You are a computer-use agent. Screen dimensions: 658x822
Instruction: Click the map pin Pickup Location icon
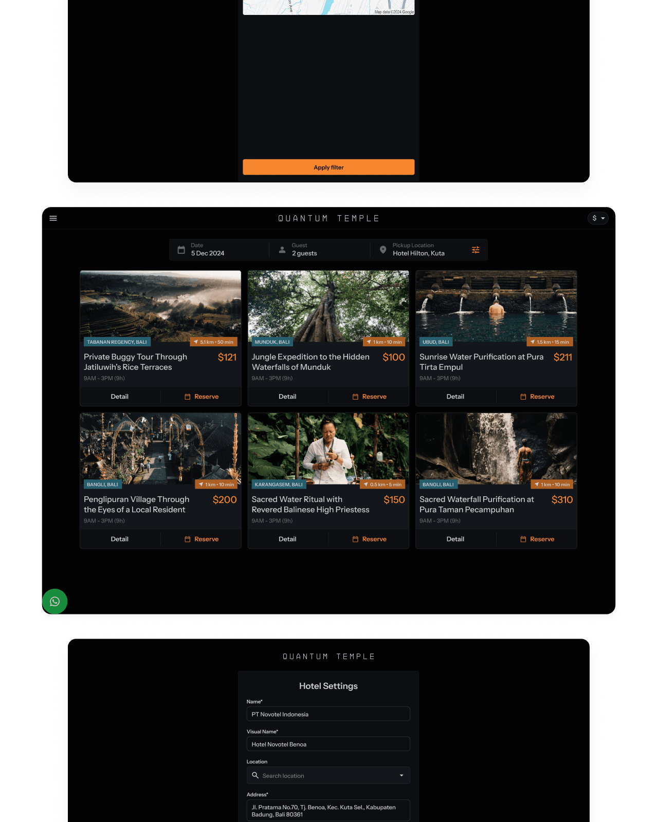(x=383, y=250)
